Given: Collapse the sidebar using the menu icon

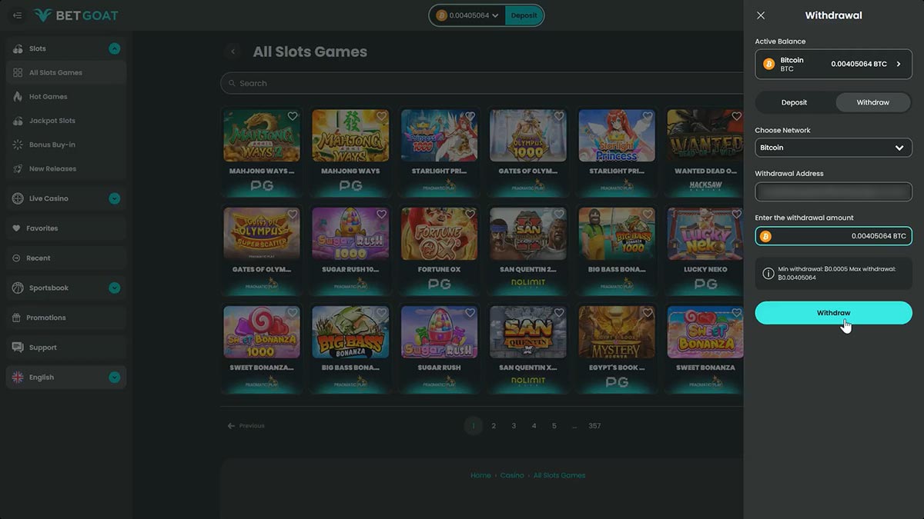Looking at the screenshot, I should 18,15.
